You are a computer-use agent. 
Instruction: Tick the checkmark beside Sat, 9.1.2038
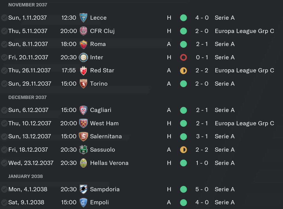4,202
